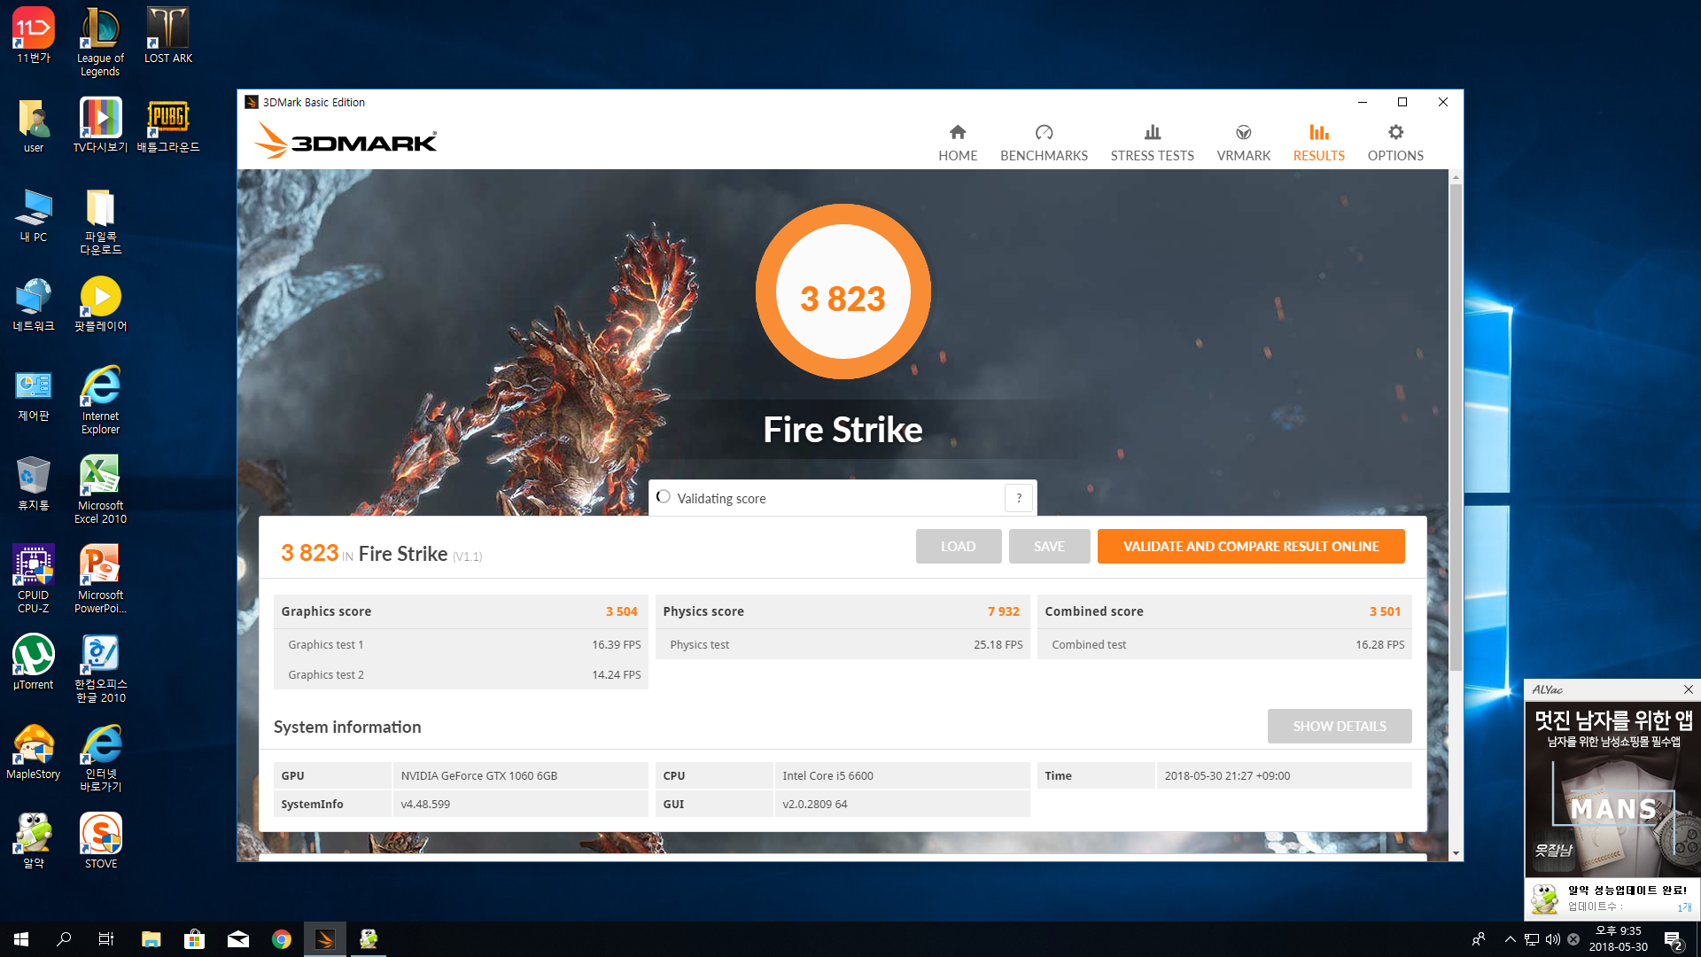Screen dimensions: 1701x957
Task: Click the taskbar search icon
Action: (x=64, y=939)
